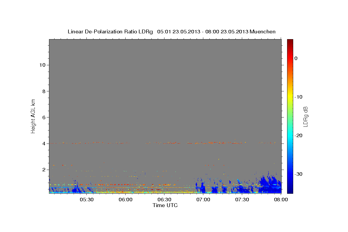Image resolution: width=348 pixels, height=232 pixels.
Task: Click the colorbar value -10
Action: coord(299,97)
